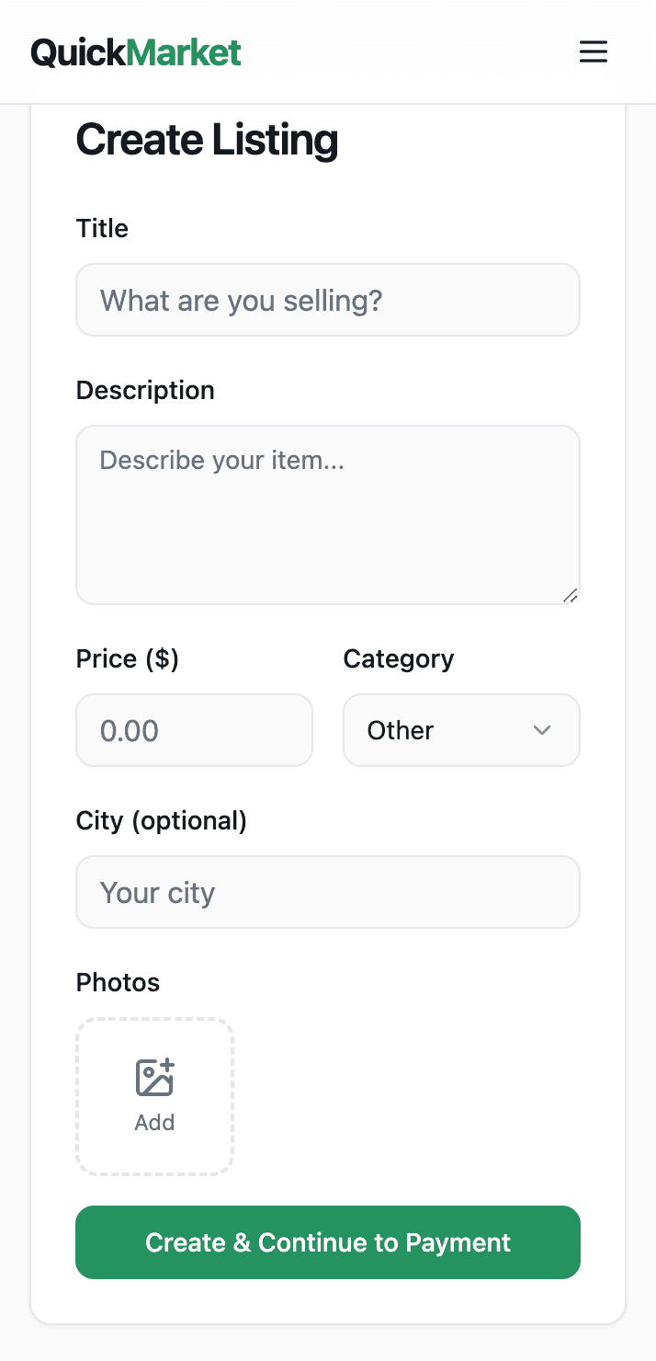Click the chevron on the Category selector
Screen dimensions: 656x1361
pyautogui.click(x=542, y=730)
